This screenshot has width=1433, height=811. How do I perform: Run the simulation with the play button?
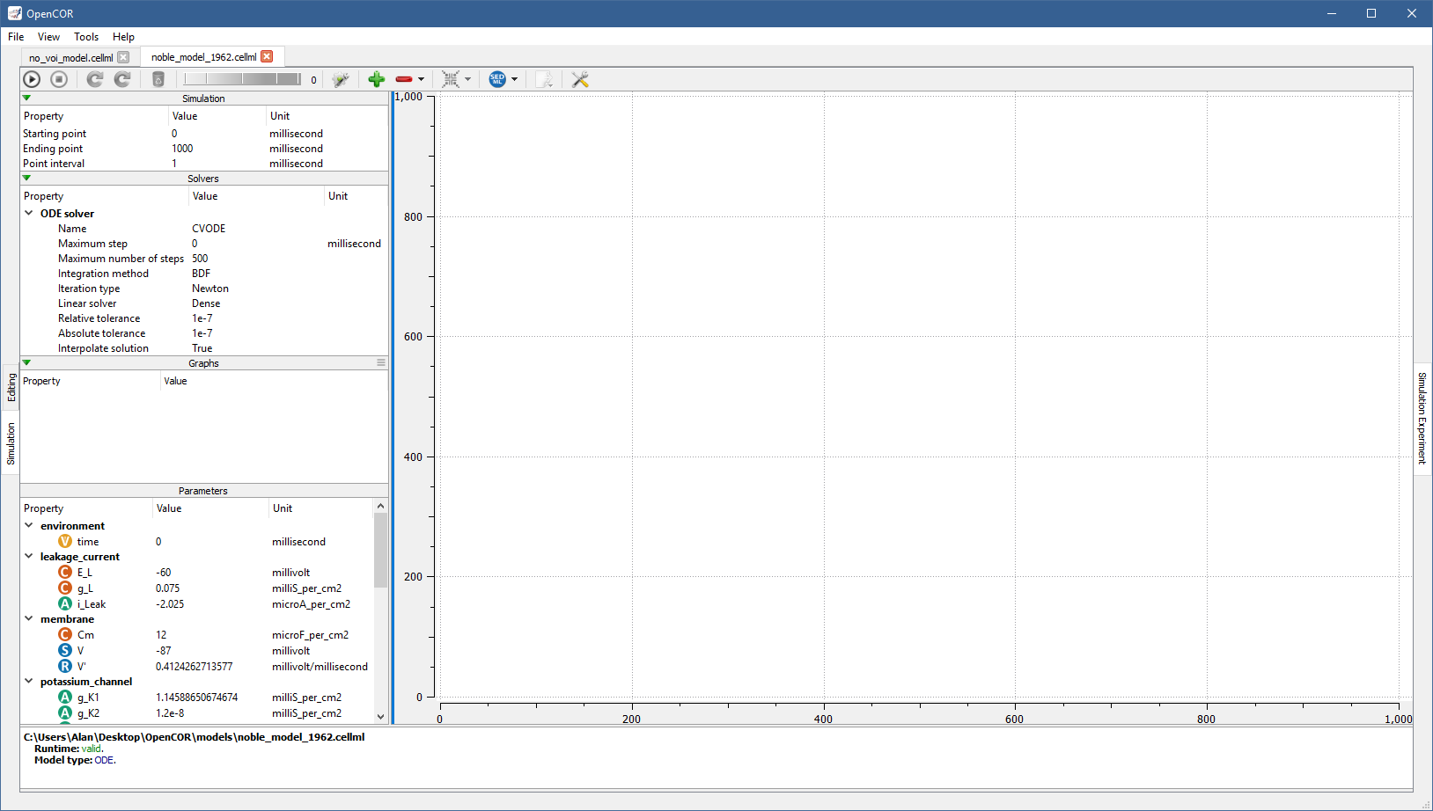click(32, 79)
